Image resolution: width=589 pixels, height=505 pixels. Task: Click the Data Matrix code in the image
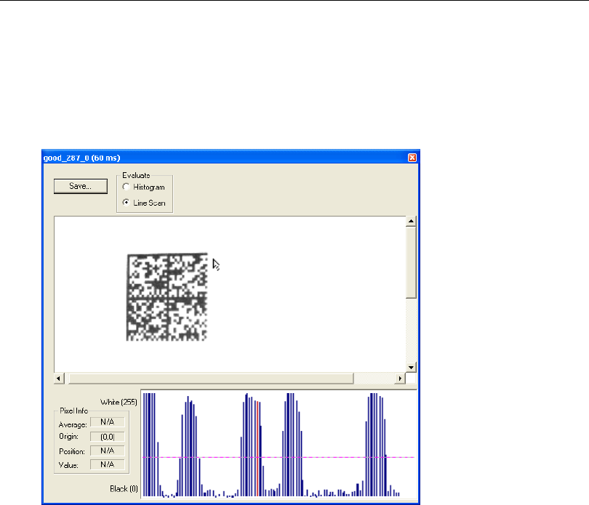(167, 297)
